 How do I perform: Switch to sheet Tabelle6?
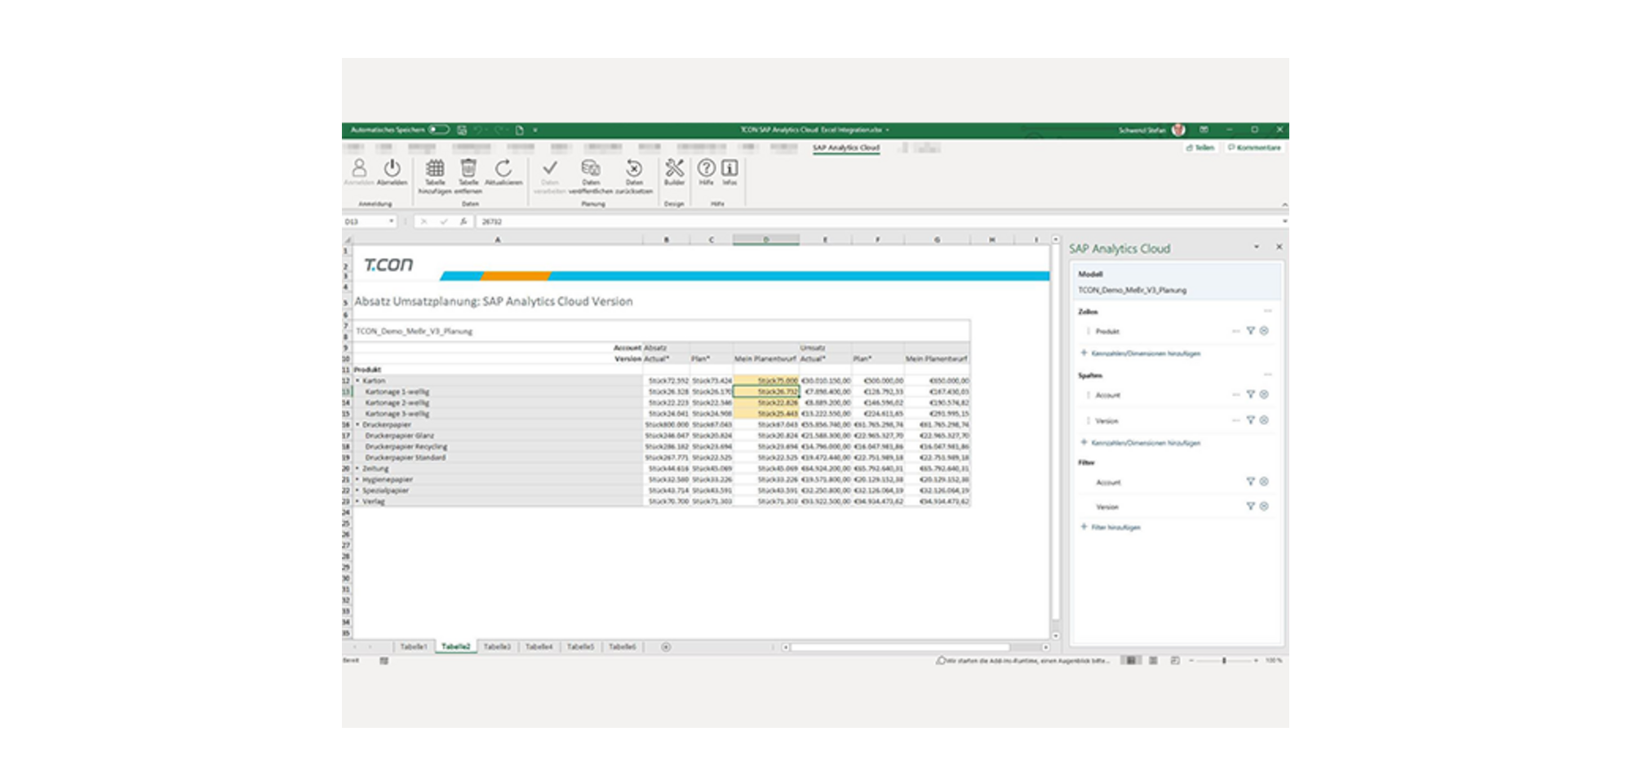622,647
